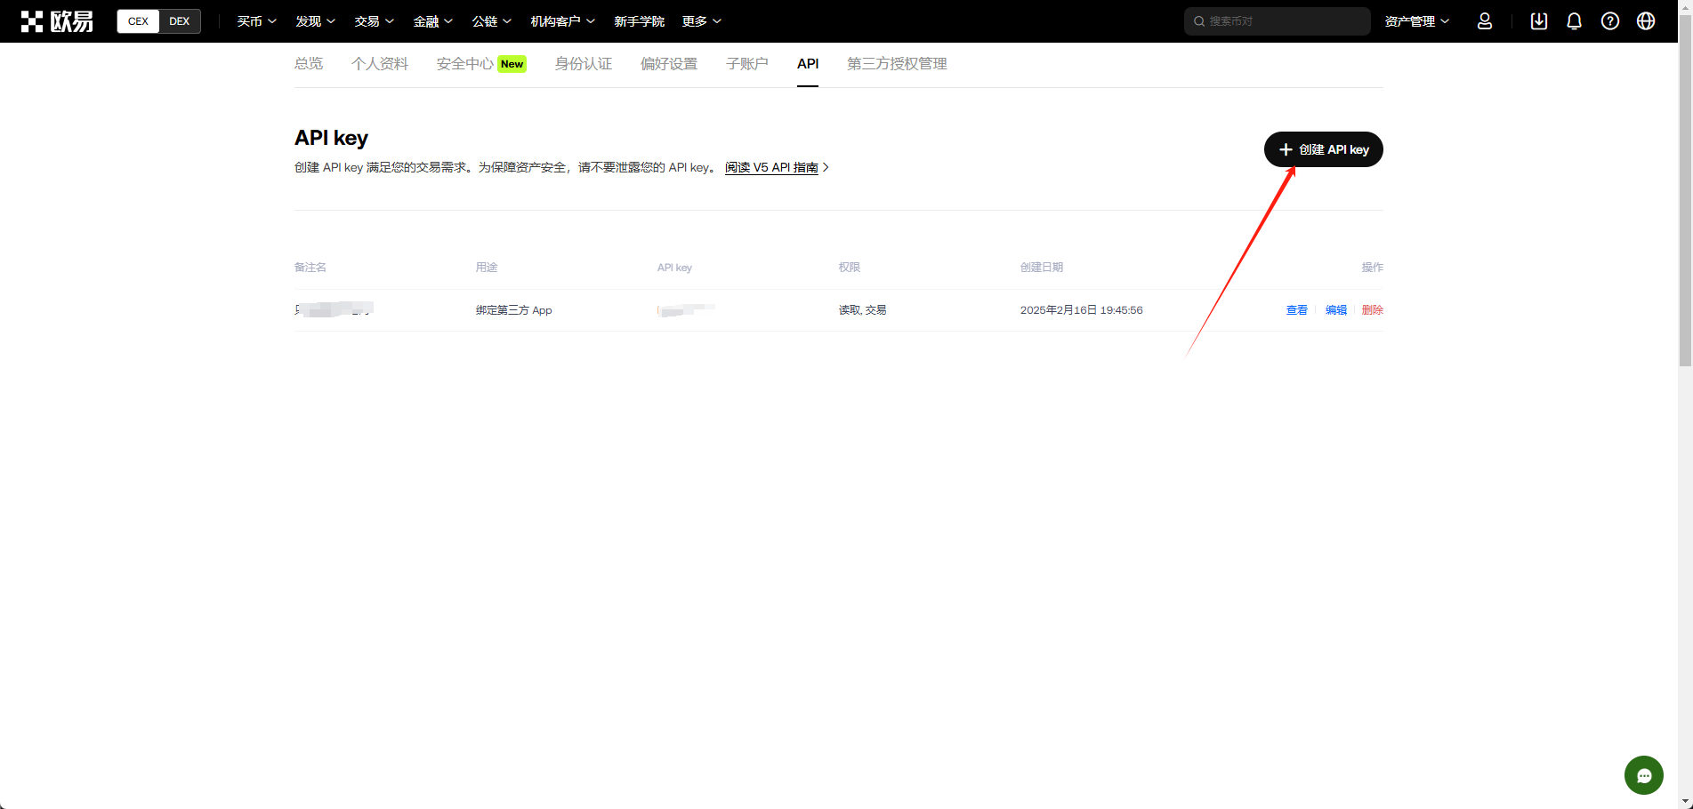Click 删除 for the API key row
This screenshot has width=1693, height=809.
coord(1372,310)
